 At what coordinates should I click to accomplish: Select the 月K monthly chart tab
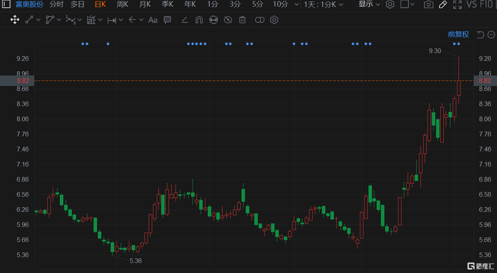click(x=145, y=4)
